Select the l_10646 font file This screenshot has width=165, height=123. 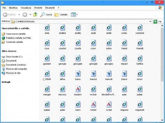[47, 76]
